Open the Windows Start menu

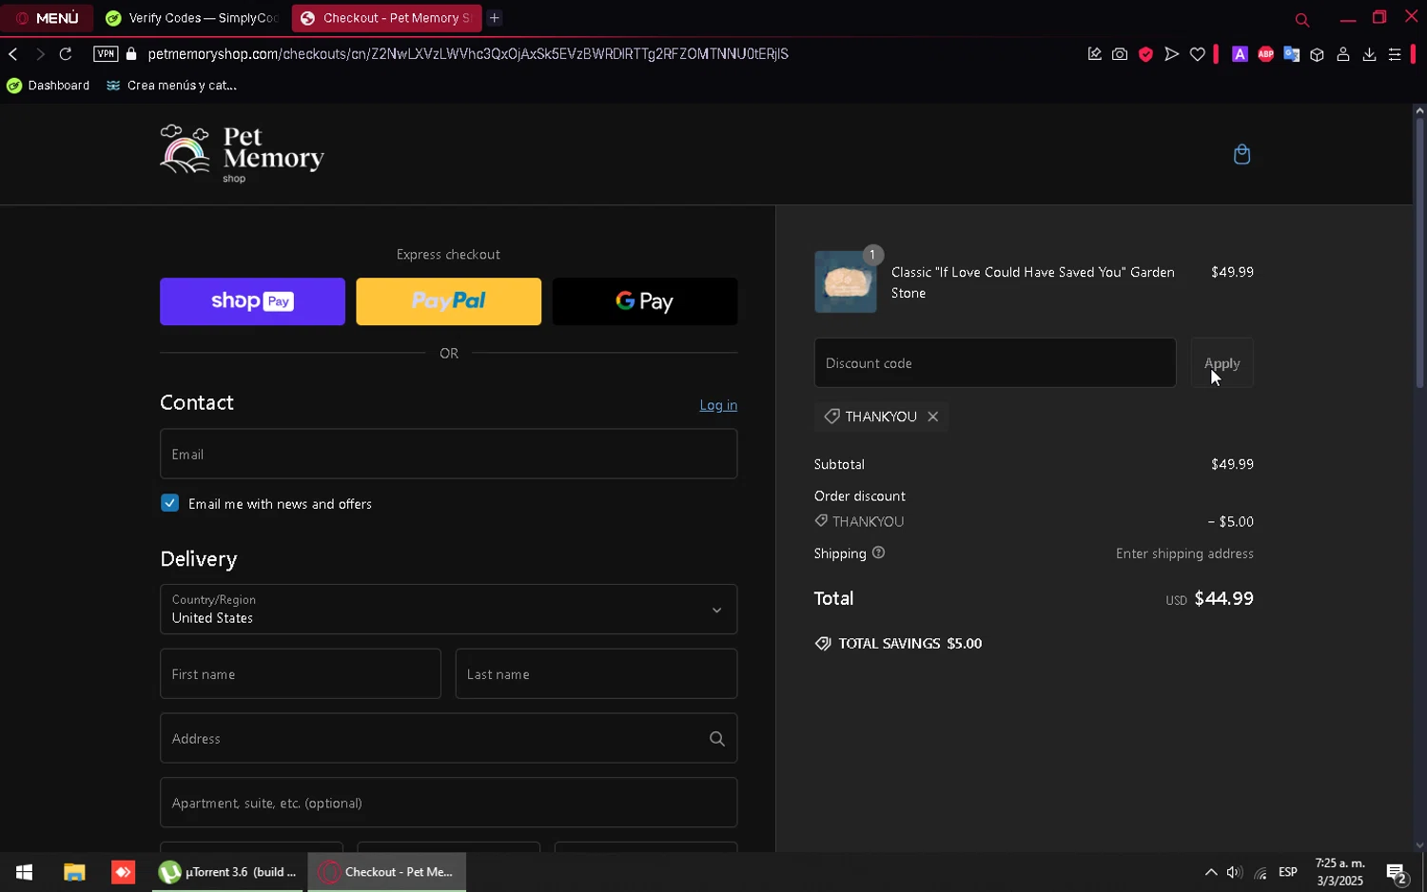tap(24, 872)
